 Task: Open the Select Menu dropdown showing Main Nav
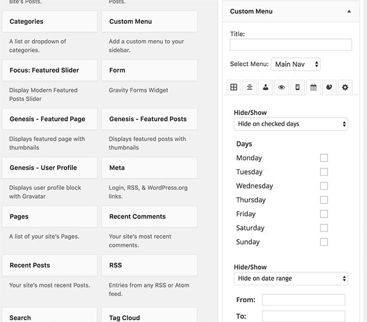coord(296,64)
